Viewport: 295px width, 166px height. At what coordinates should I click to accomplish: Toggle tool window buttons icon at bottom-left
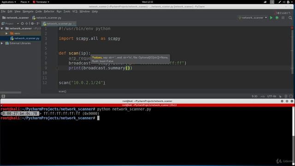click(3, 96)
